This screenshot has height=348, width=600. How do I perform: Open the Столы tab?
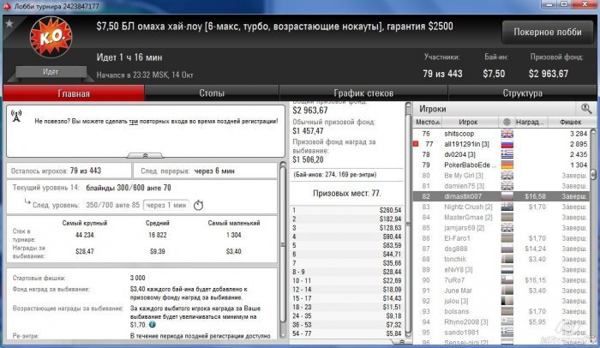coord(212,93)
